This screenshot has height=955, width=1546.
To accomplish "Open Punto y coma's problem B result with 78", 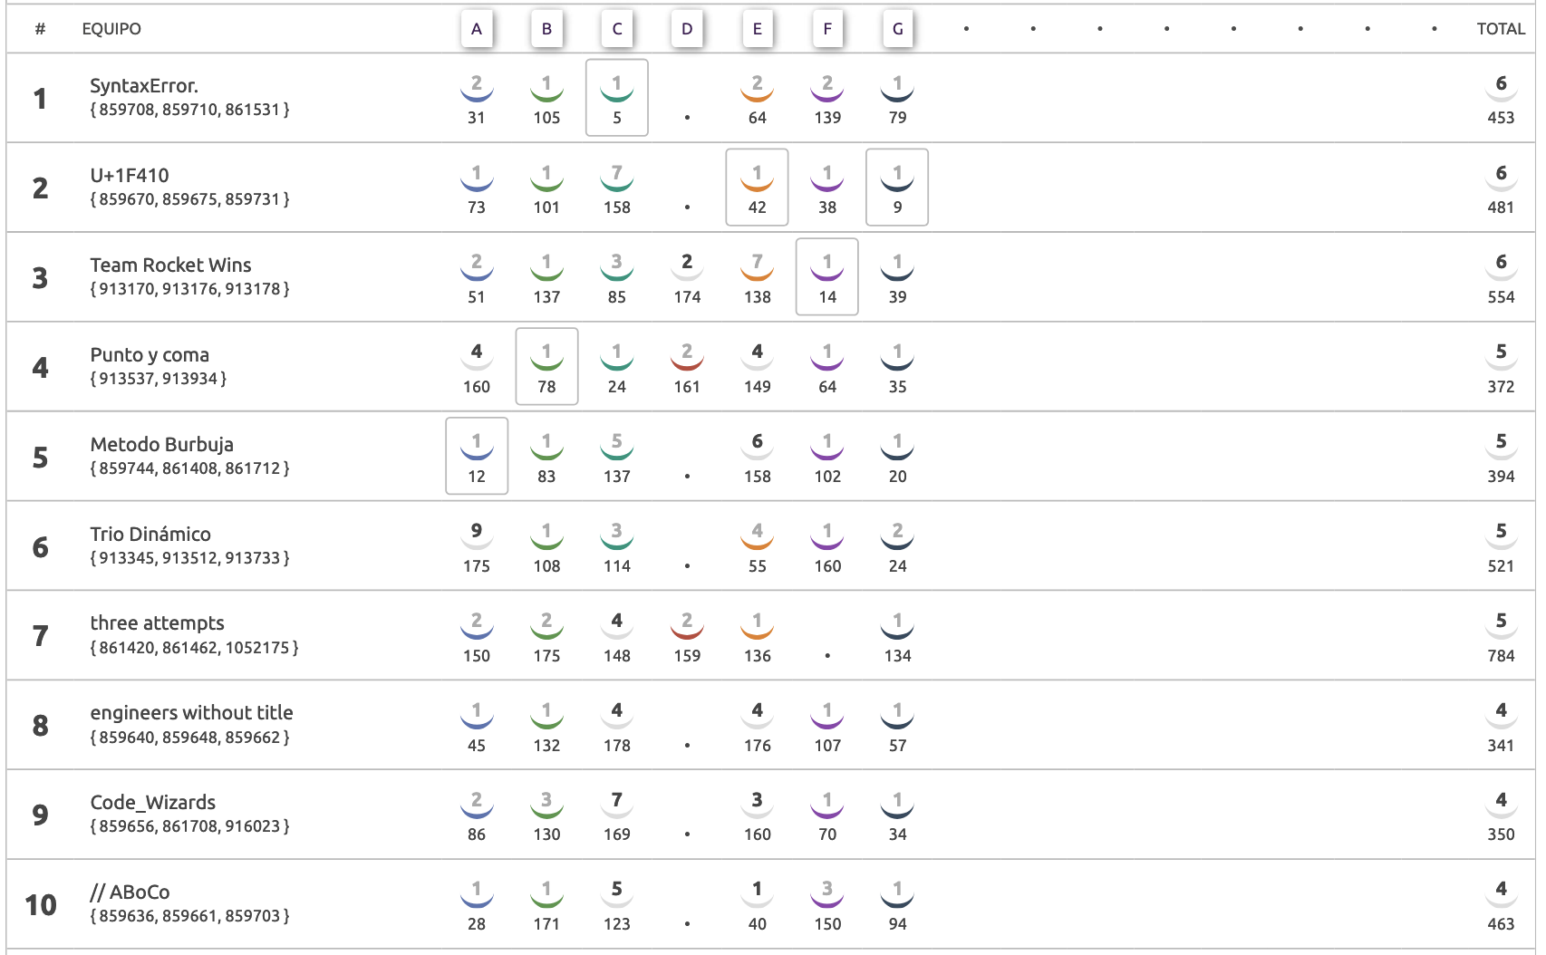I will click(x=546, y=367).
